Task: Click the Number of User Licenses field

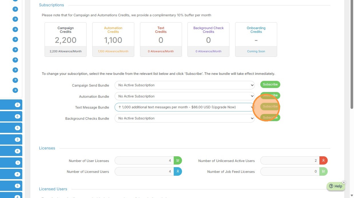Action: click(144, 161)
